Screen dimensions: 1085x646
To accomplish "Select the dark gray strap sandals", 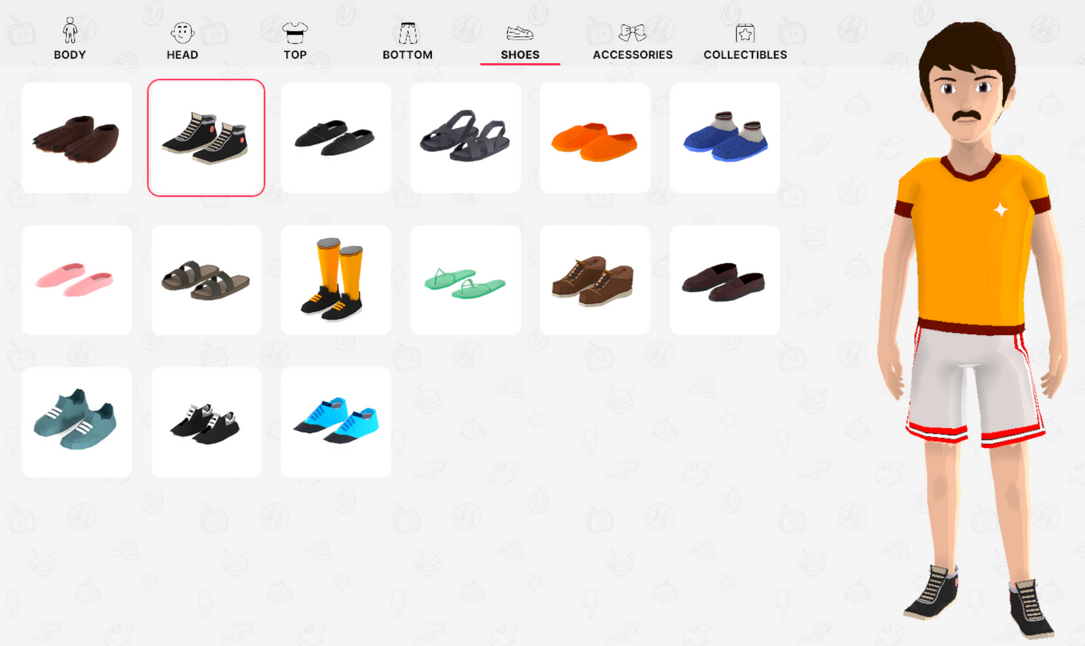I will coord(465,138).
